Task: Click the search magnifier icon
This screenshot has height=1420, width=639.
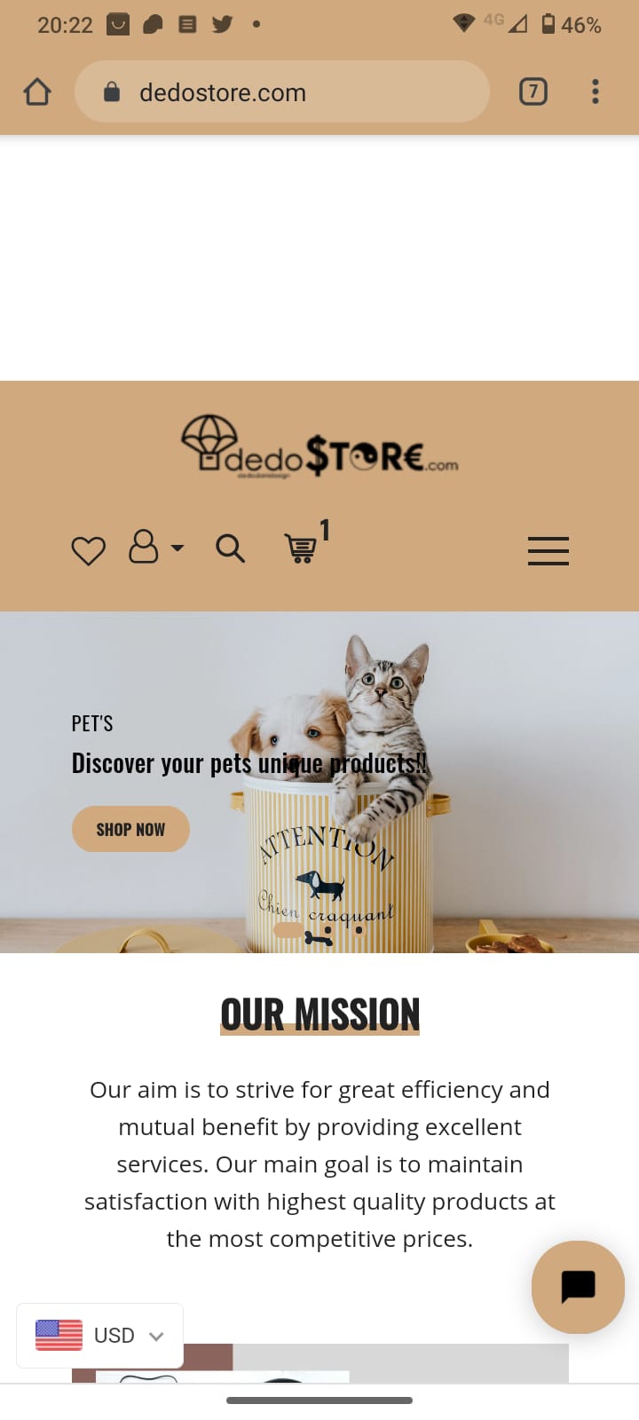Action: [230, 548]
